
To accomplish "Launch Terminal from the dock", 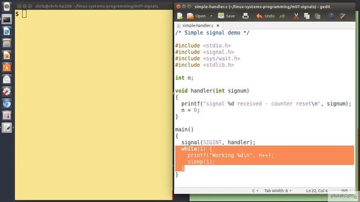I will pyautogui.click(x=7, y=19).
